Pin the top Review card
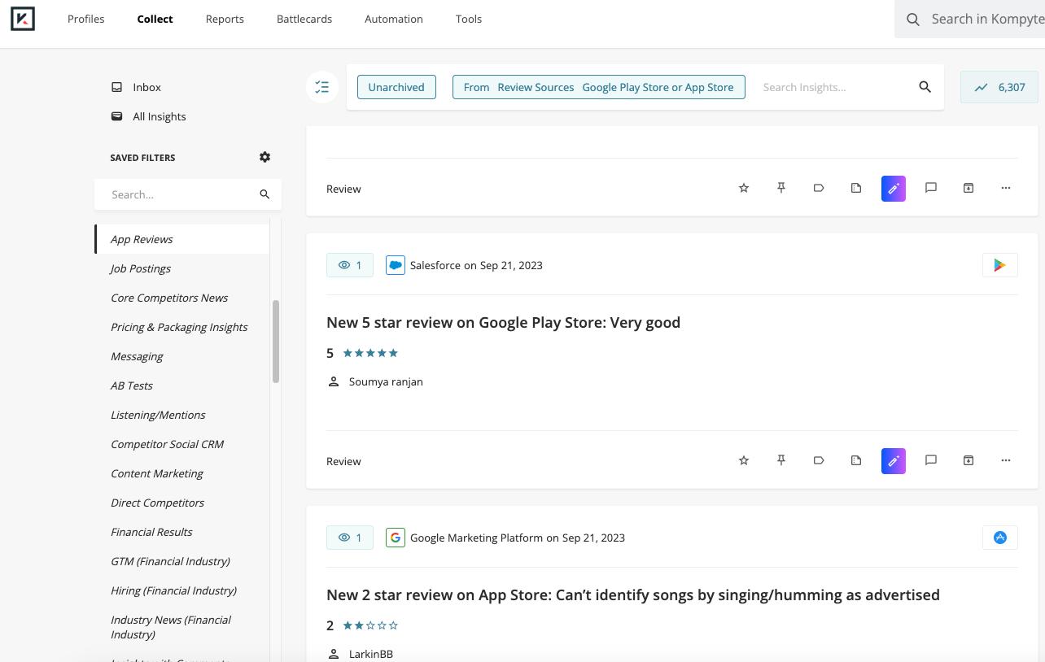Viewport: 1045px width, 662px height. coord(781,188)
